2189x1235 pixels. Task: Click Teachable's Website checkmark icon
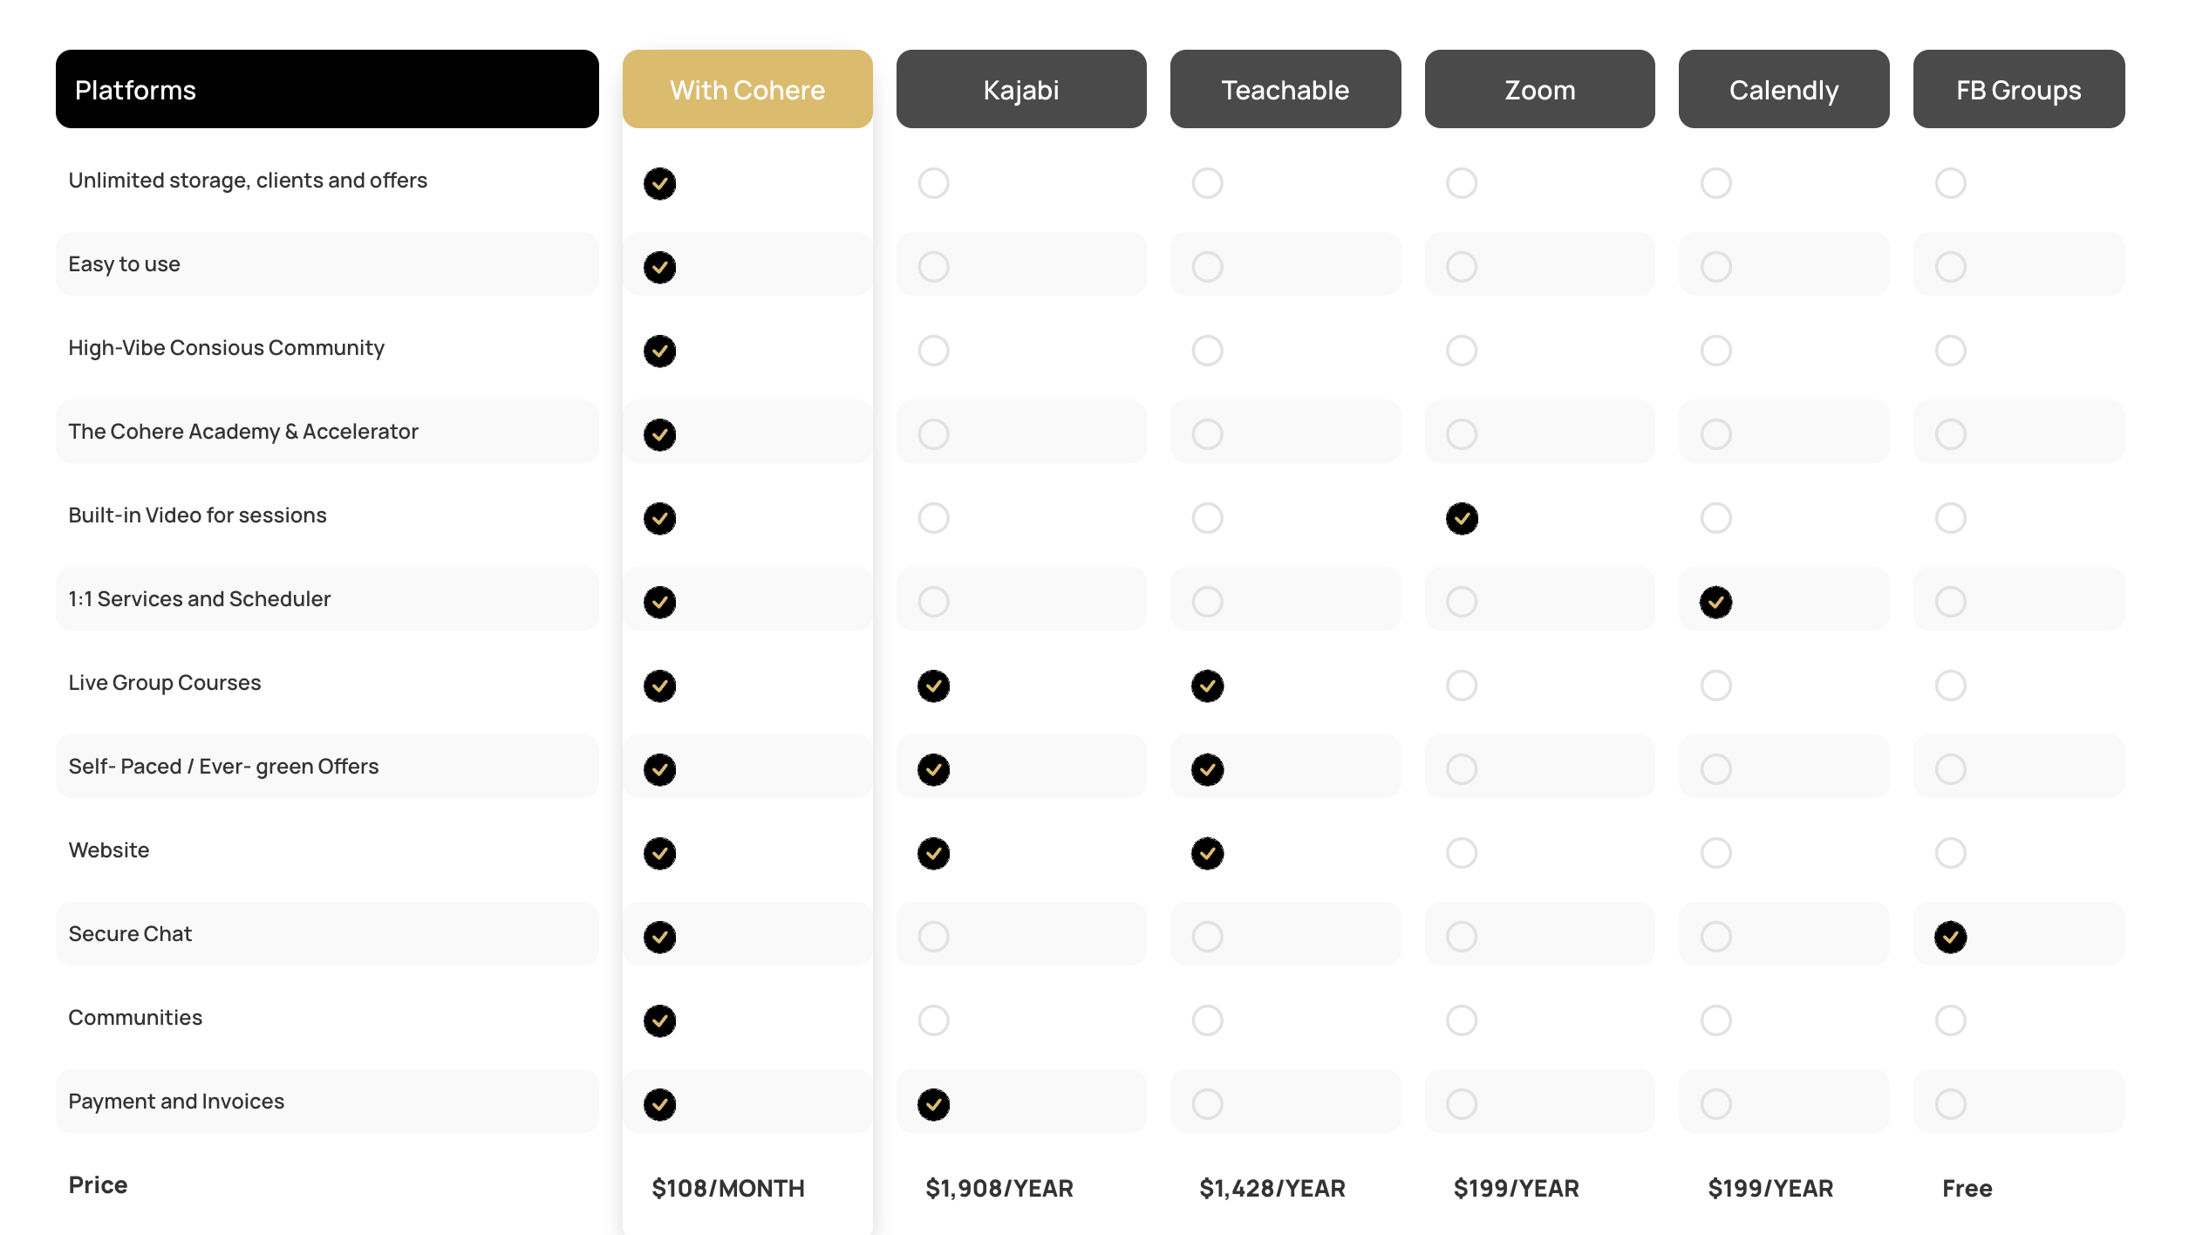[x=1207, y=853]
